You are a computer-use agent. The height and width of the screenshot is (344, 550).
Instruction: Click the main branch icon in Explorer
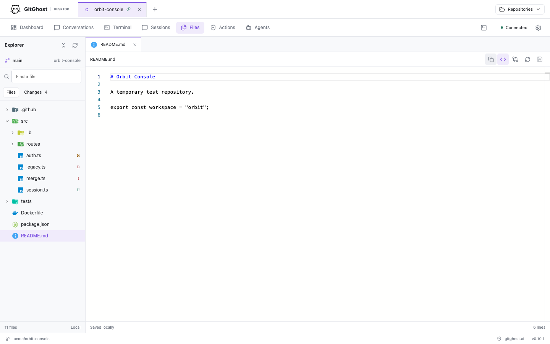(7, 60)
